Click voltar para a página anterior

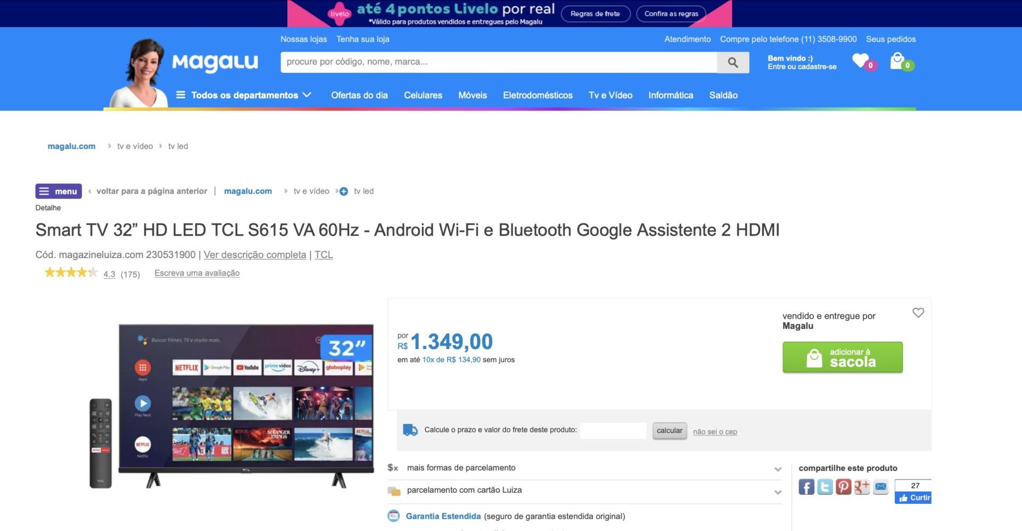point(152,191)
